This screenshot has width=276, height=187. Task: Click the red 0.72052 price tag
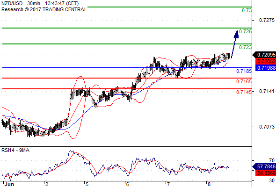[x=266, y=61]
